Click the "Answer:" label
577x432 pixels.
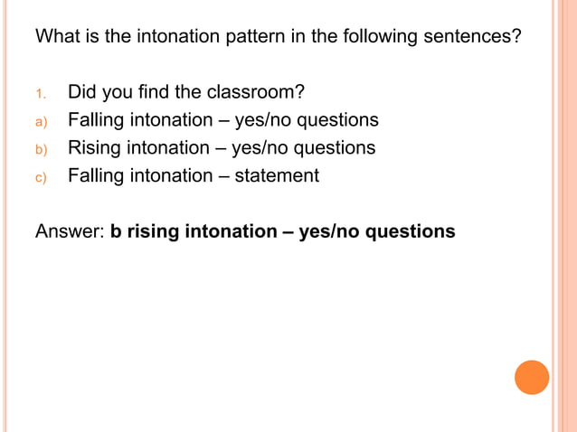[x=70, y=231]
